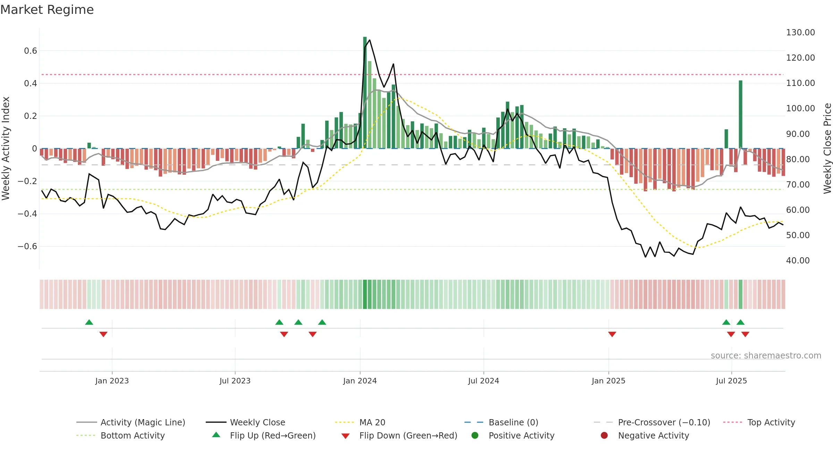This screenshot has width=833, height=468.
Task: Click Pre-Crossover (−0.10) legend item
Action: point(652,422)
